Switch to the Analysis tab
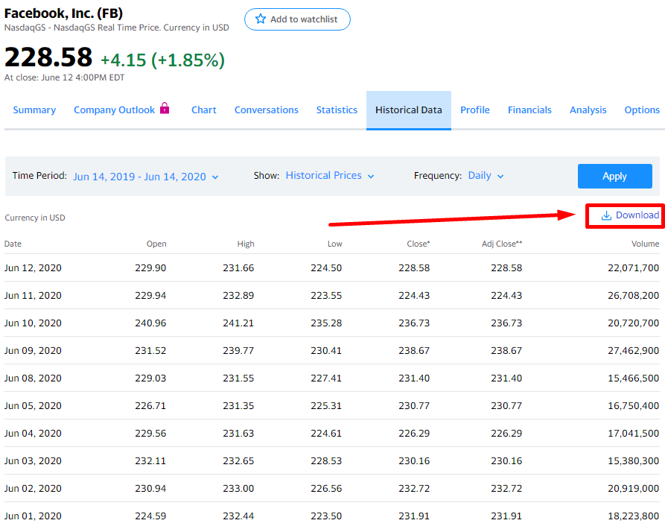 tap(588, 110)
